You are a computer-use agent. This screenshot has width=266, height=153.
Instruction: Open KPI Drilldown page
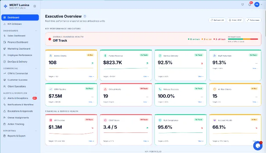point(20,24)
